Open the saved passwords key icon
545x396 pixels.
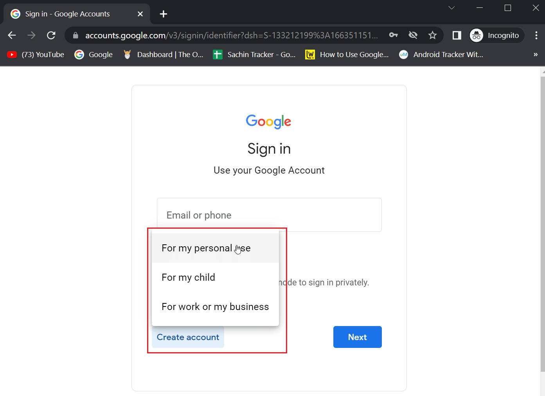pyautogui.click(x=393, y=35)
